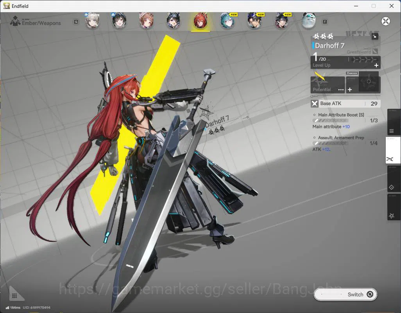Select the silver-haired operator portrait
The height and width of the screenshot is (313, 401).
pos(92,21)
